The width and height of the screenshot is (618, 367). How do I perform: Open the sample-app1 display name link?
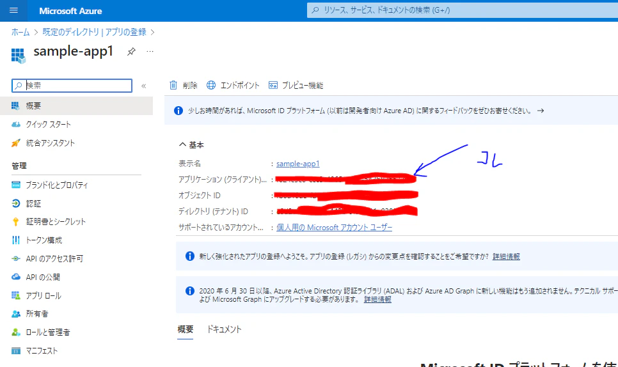point(298,164)
